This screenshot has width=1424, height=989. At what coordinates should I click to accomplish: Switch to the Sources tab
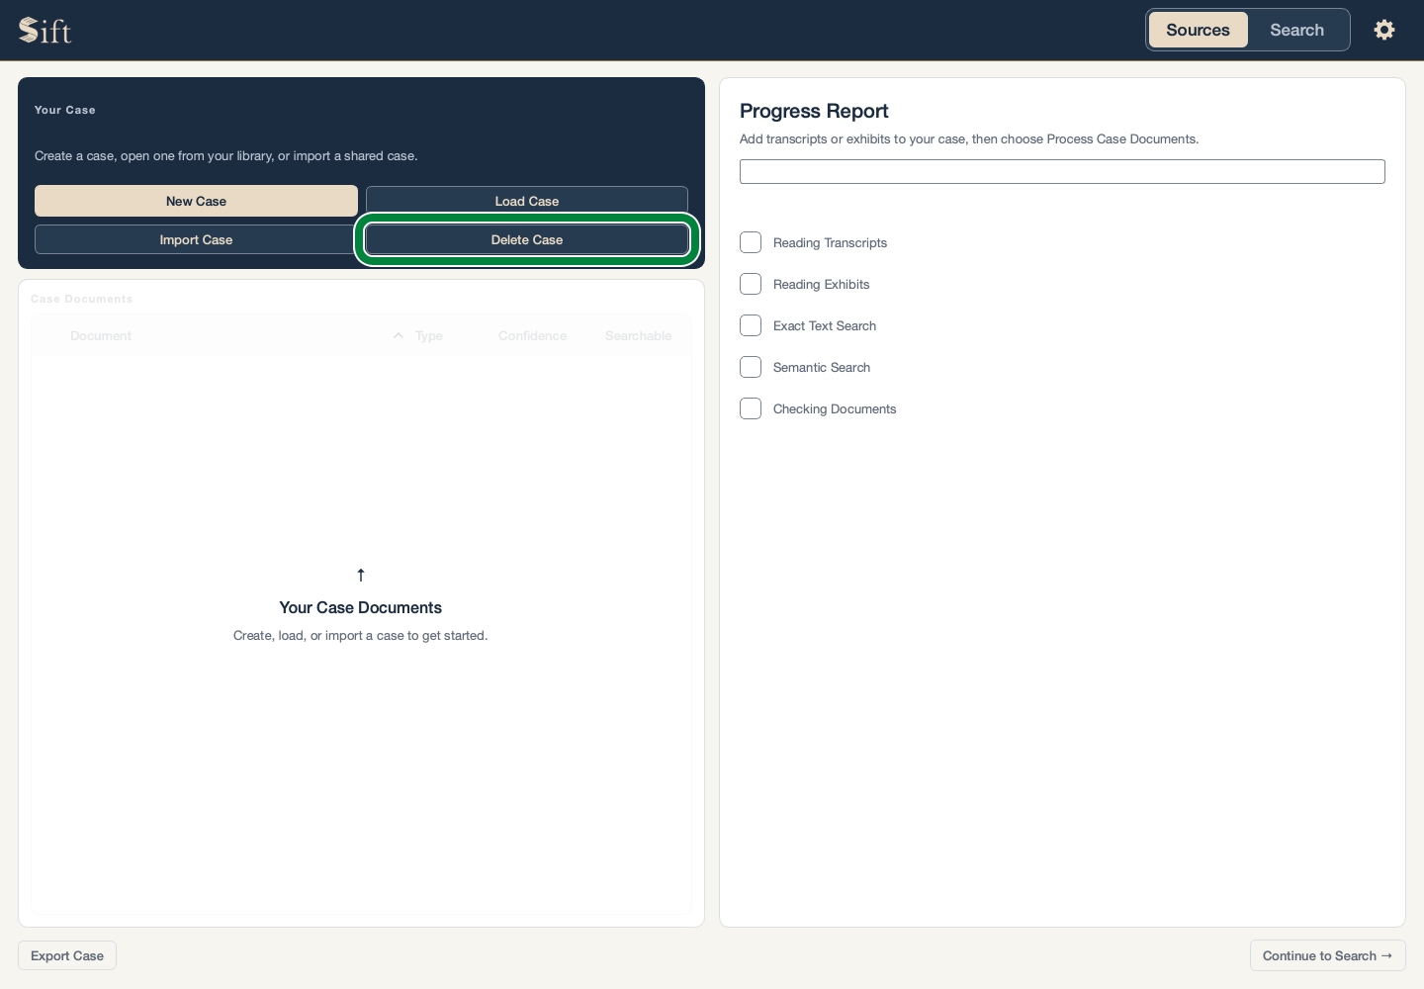(1198, 30)
